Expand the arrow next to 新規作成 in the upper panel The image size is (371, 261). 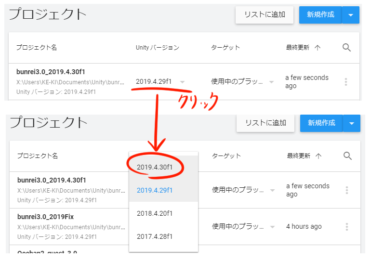pyautogui.click(x=350, y=15)
